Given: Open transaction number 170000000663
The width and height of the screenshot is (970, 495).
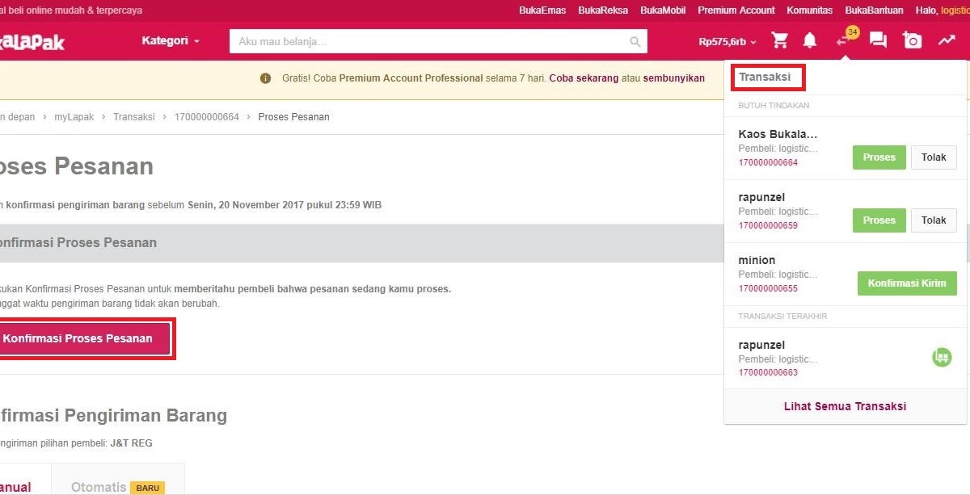Looking at the screenshot, I should [x=768, y=373].
